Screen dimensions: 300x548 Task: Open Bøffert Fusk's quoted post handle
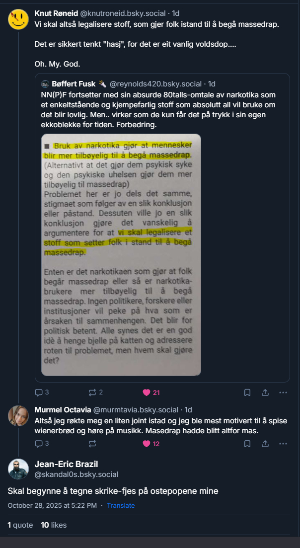pyautogui.click(x=155, y=83)
